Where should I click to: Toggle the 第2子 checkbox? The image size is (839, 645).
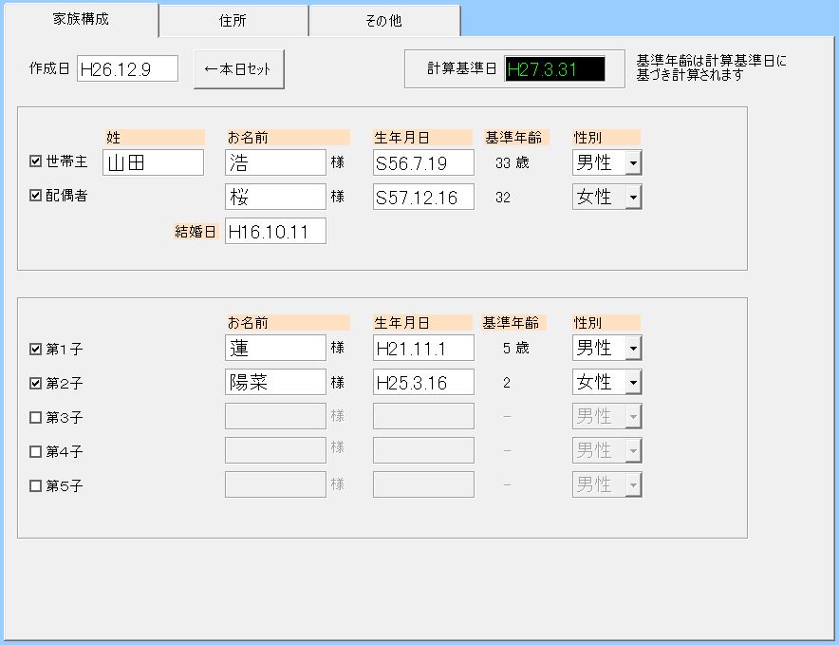tap(36, 383)
